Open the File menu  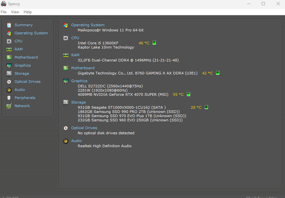(4, 12)
